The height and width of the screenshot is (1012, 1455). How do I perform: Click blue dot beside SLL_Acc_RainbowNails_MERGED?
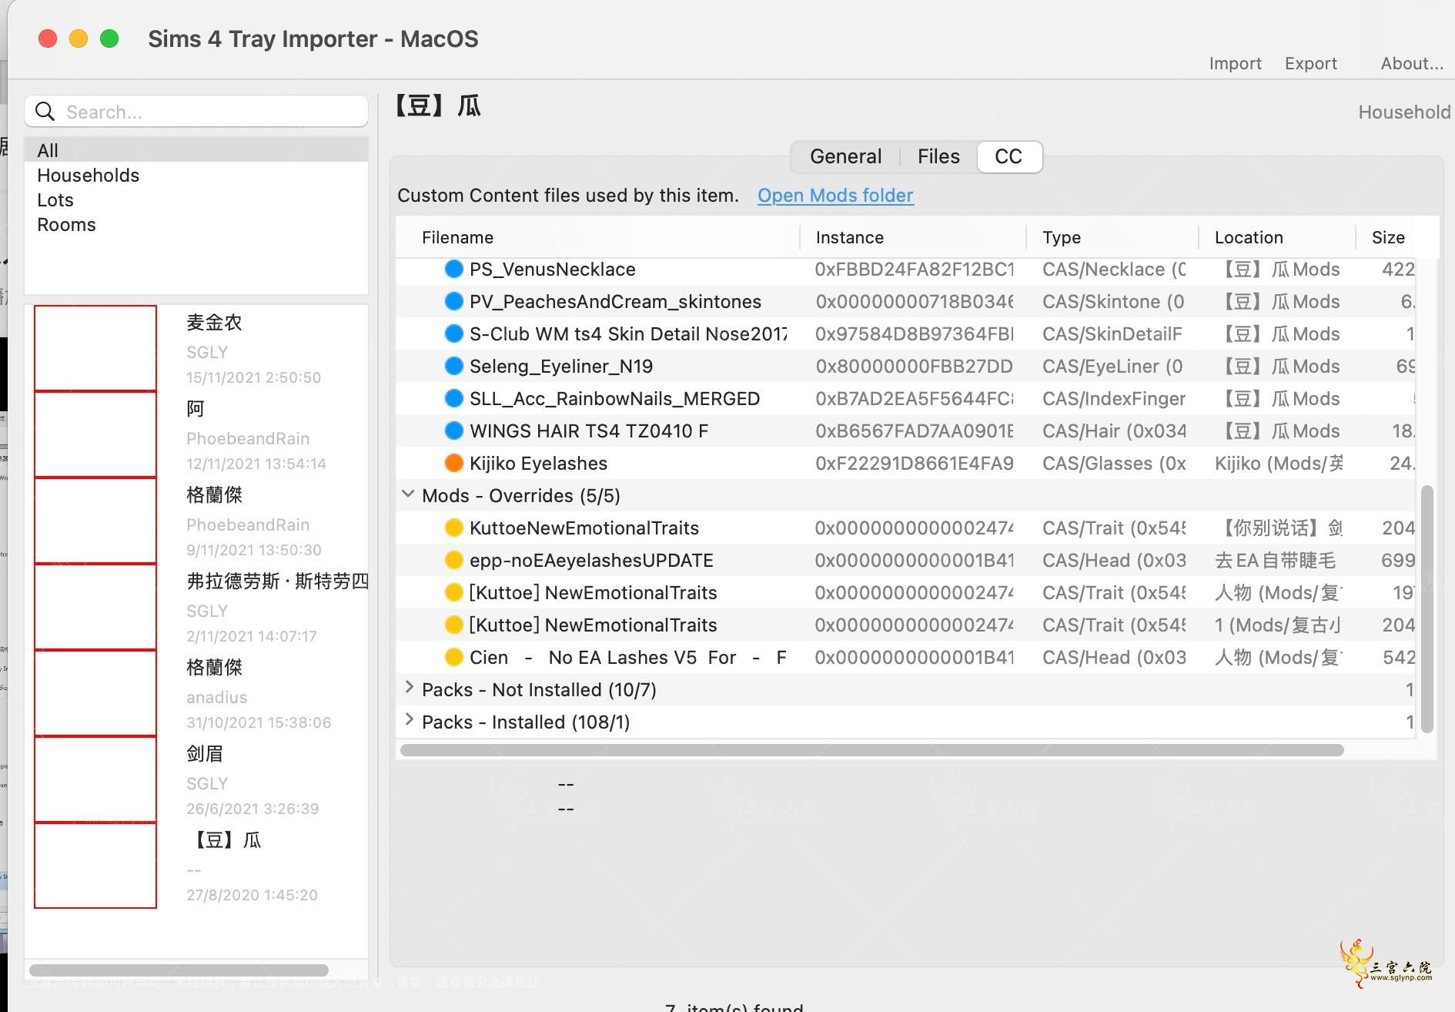pos(454,398)
